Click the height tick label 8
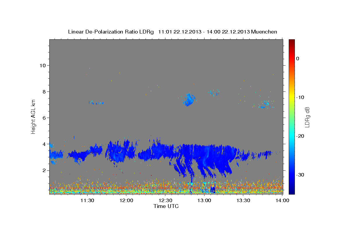Viewport: 350px width, 233px height. (44, 91)
